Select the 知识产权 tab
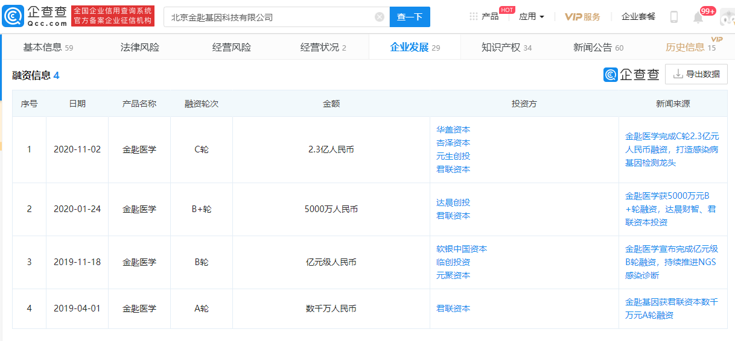735x341 pixels. coord(506,47)
